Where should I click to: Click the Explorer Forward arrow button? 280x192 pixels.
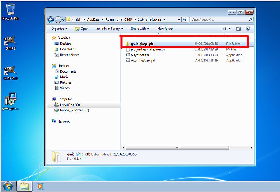tap(58, 19)
